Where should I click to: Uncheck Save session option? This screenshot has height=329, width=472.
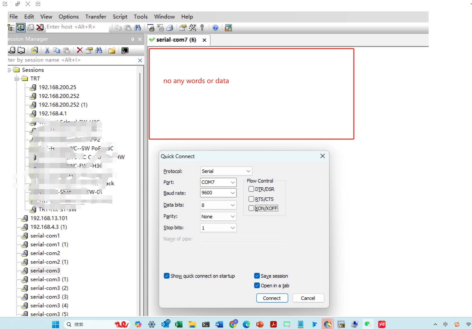click(257, 276)
